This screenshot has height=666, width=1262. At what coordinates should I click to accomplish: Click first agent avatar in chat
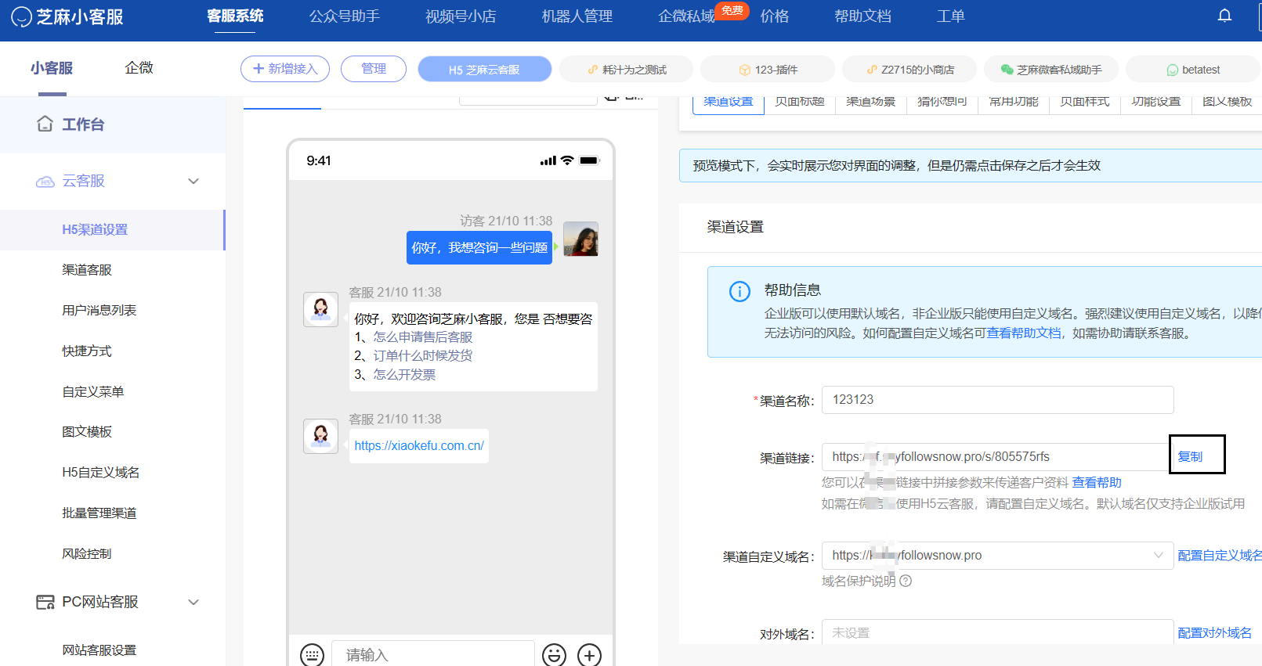[x=320, y=309]
